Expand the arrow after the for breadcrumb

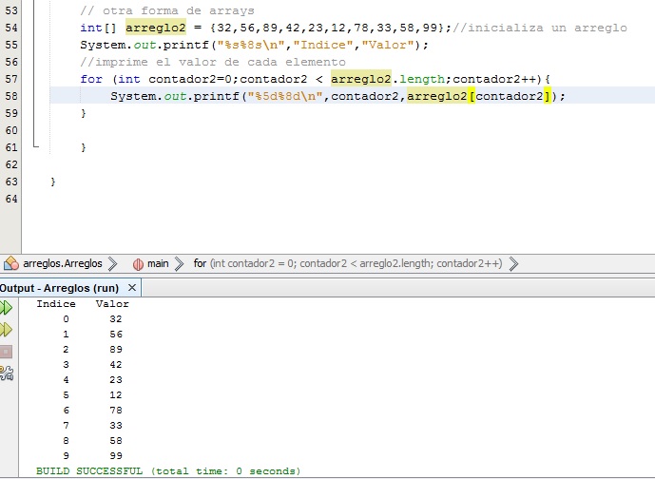coord(513,263)
